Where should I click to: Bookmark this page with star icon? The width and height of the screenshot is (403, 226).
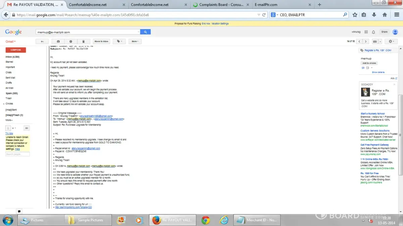coord(355,15)
